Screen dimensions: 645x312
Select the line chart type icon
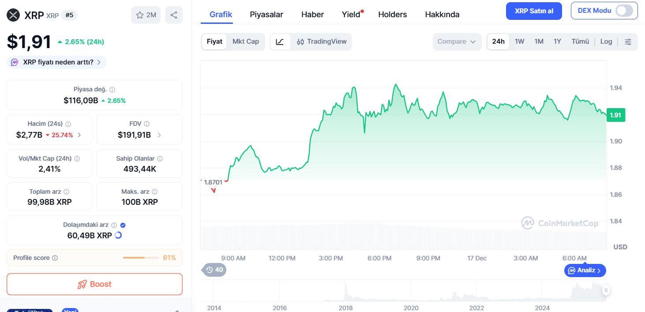(280, 41)
